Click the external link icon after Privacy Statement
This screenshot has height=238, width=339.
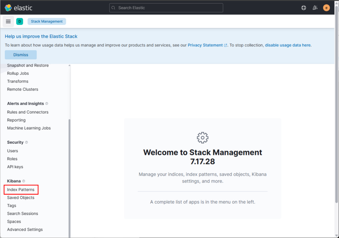(x=225, y=45)
